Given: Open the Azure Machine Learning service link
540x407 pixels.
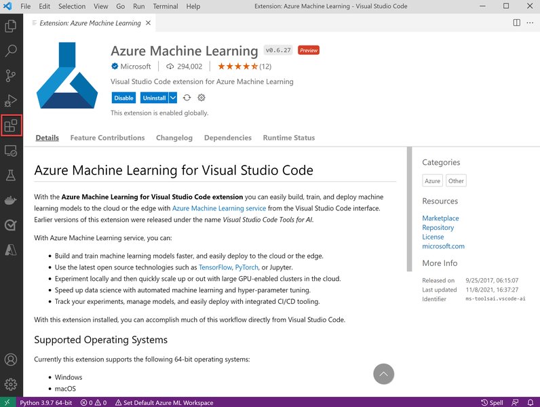Looking at the screenshot, I should pyautogui.click(x=219, y=208).
